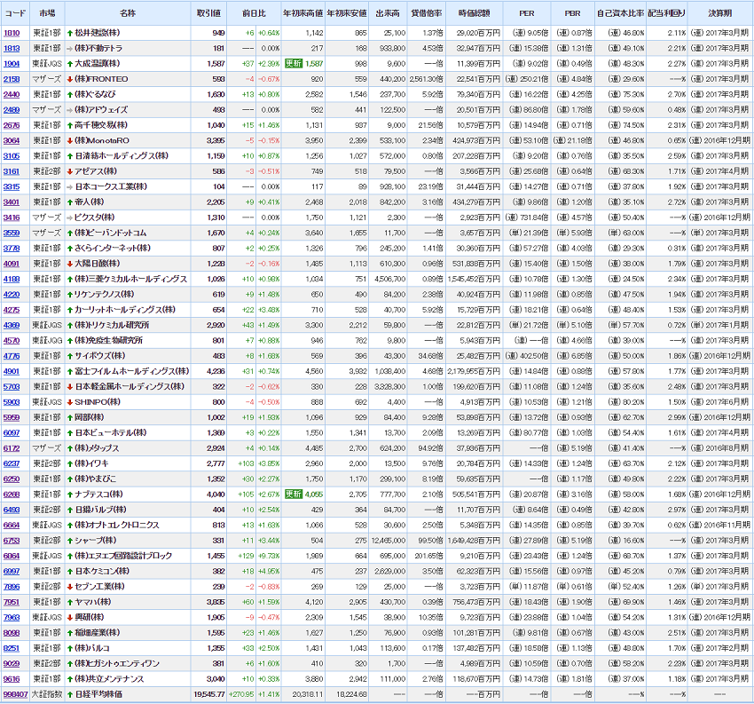Viewport: 754px width, 704px height.
Task: Click the down arrow beside (株)FRONTEO
Action: point(70,79)
